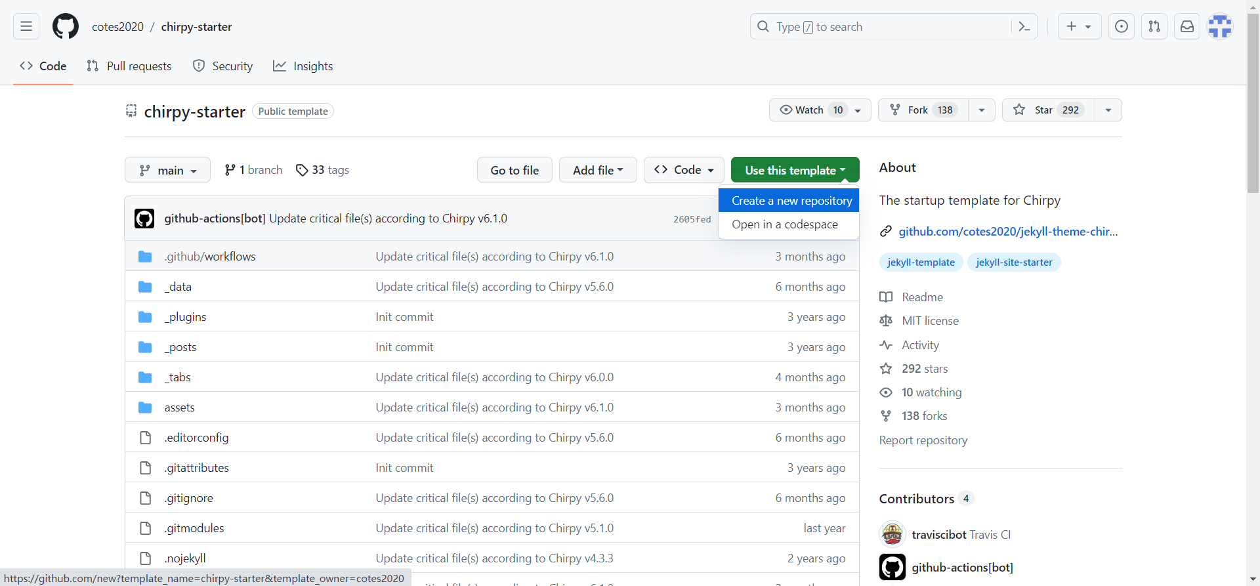Open the 292 stars link
Viewport: 1260px width, 586px height.
[x=913, y=369]
